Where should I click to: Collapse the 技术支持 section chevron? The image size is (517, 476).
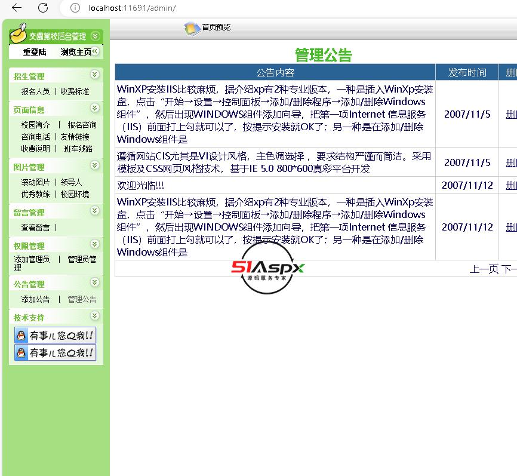pos(95,316)
